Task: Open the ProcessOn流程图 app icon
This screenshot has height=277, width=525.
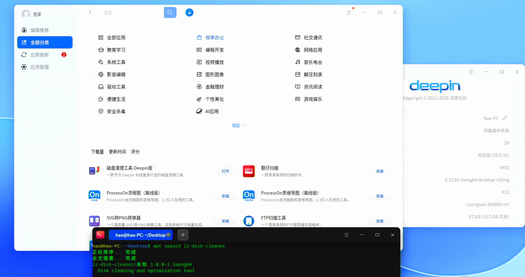Action: click(94, 196)
